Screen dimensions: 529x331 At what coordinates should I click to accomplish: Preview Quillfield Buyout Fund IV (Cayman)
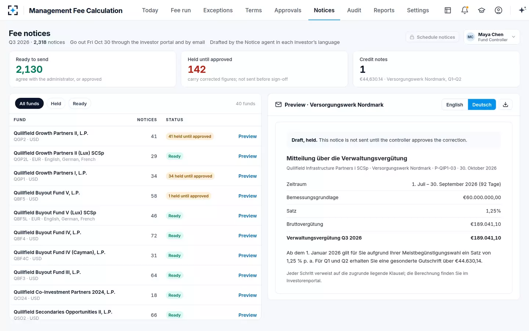[x=247, y=256]
